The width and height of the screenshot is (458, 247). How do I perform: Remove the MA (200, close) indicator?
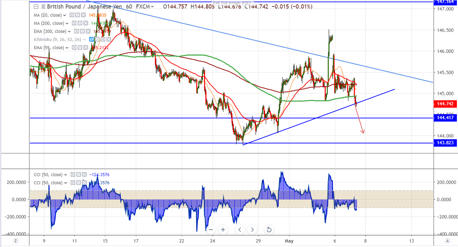pyautogui.click(x=86, y=23)
